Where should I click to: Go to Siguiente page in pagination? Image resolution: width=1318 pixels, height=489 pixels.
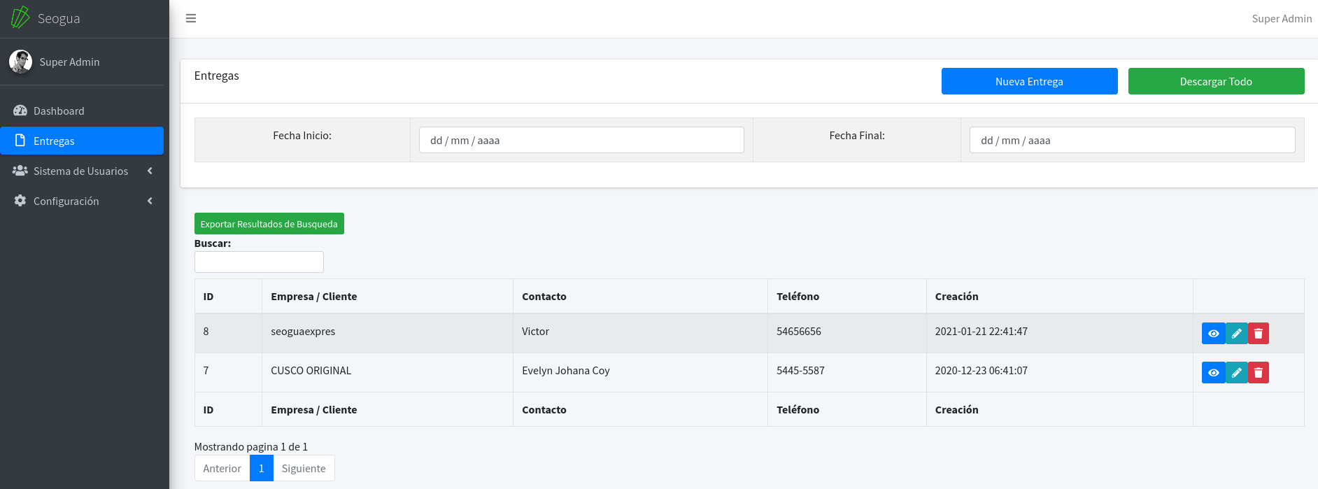[x=304, y=469]
